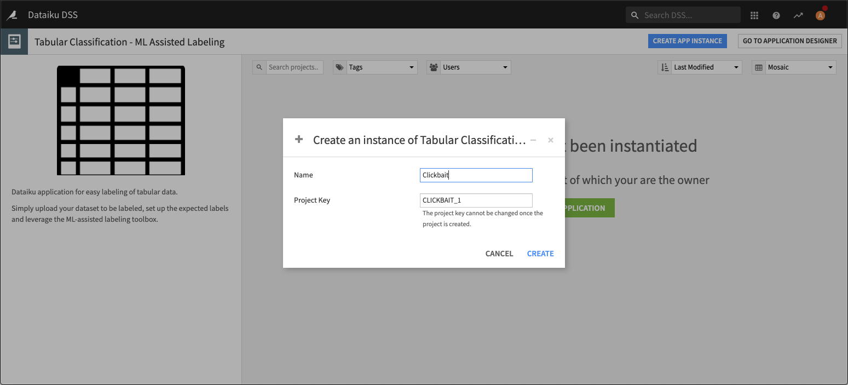Open the Last Modified sort dropdown
This screenshot has height=385, width=848.
[x=700, y=67]
